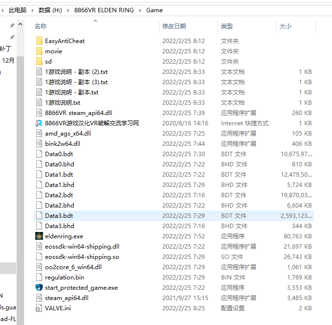Viewport: 332px width, 325px height.
Task: Select the EasyAntiCheat folder name
Action: pyautogui.click(x=65, y=41)
